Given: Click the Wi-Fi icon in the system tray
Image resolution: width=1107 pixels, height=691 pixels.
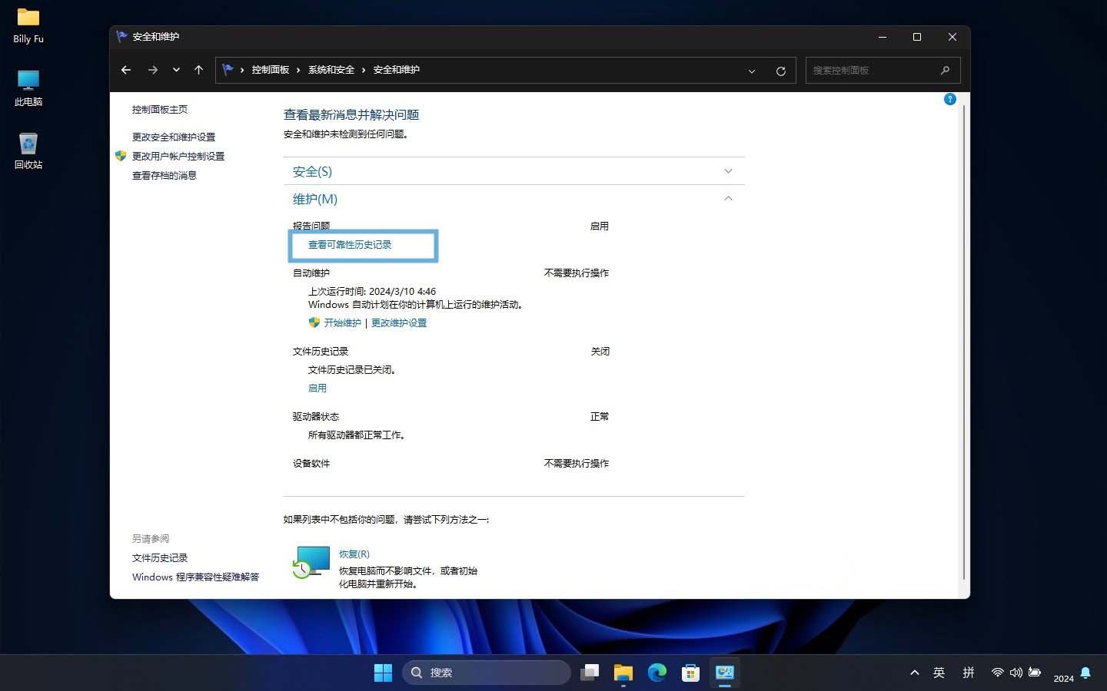Looking at the screenshot, I should click(x=997, y=673).
